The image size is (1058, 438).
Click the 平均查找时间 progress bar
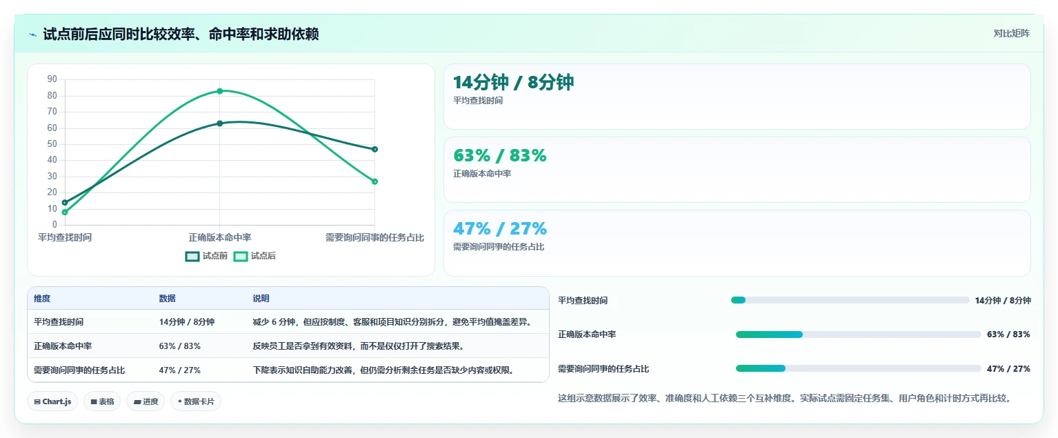pyautogui.click(x=850, y=300)
